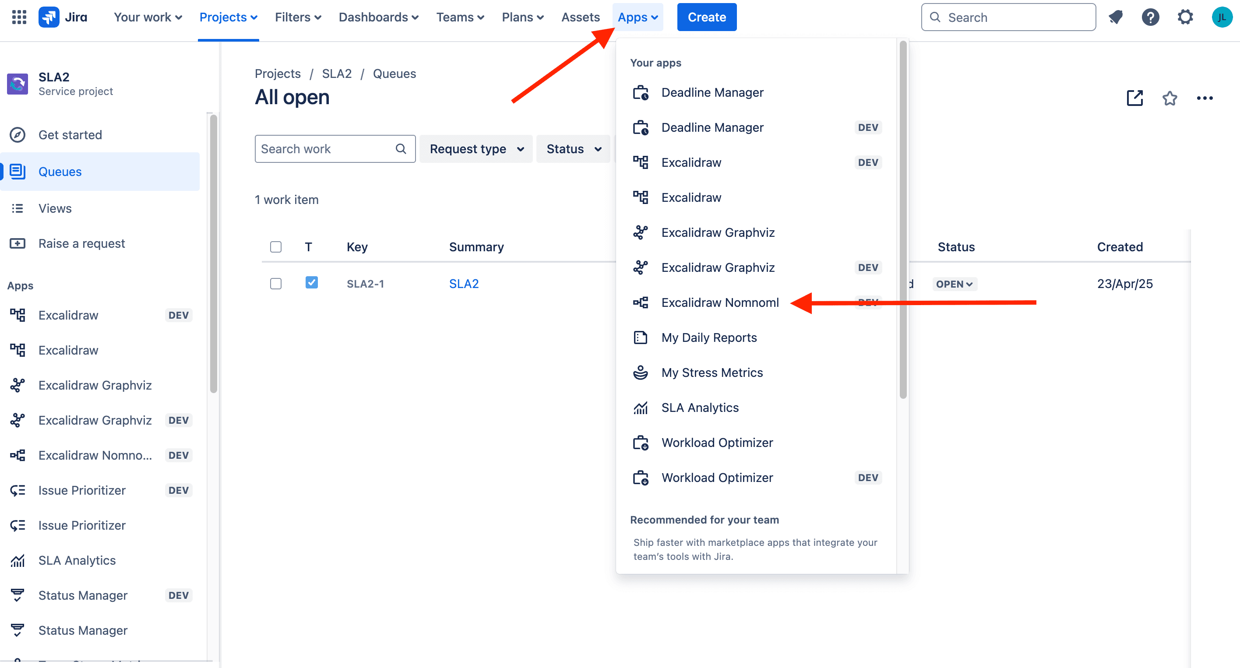The image size is (1240, 668).
Task: Click the Issue Prioritizer DEV icon in sidebar
Action: tap(18, 490)
